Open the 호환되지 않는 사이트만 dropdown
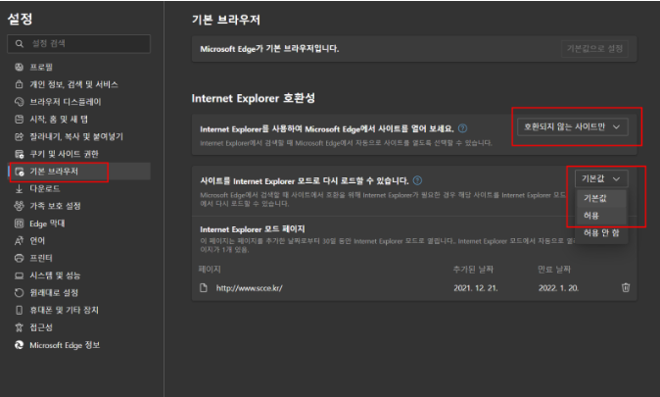Viewport: 660px width, 397px height. pos(573,126)
